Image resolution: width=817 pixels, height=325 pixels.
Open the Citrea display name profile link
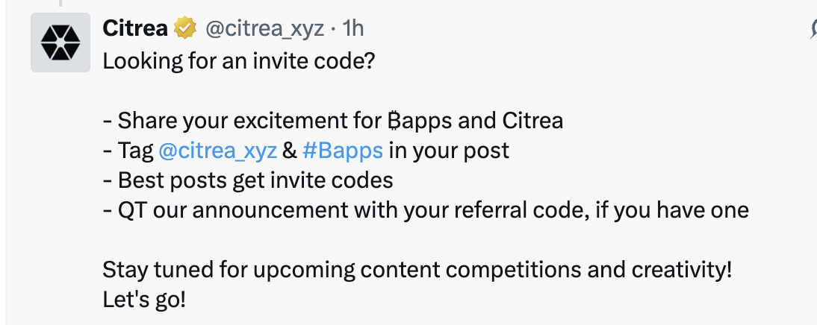(135, 28)
